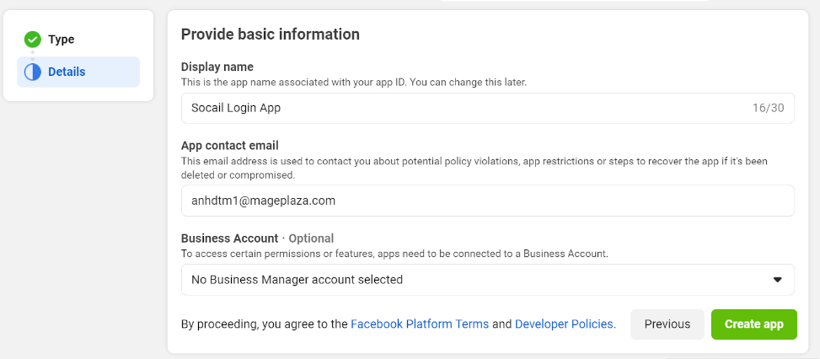Click the Business Account Optional label

(x=257, y=238)
